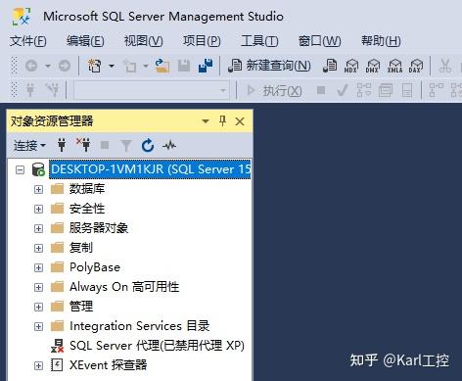462x381 pixels.
Task: Collapse the DESKTOP-1VM1KJR server node
Action: 21,169
